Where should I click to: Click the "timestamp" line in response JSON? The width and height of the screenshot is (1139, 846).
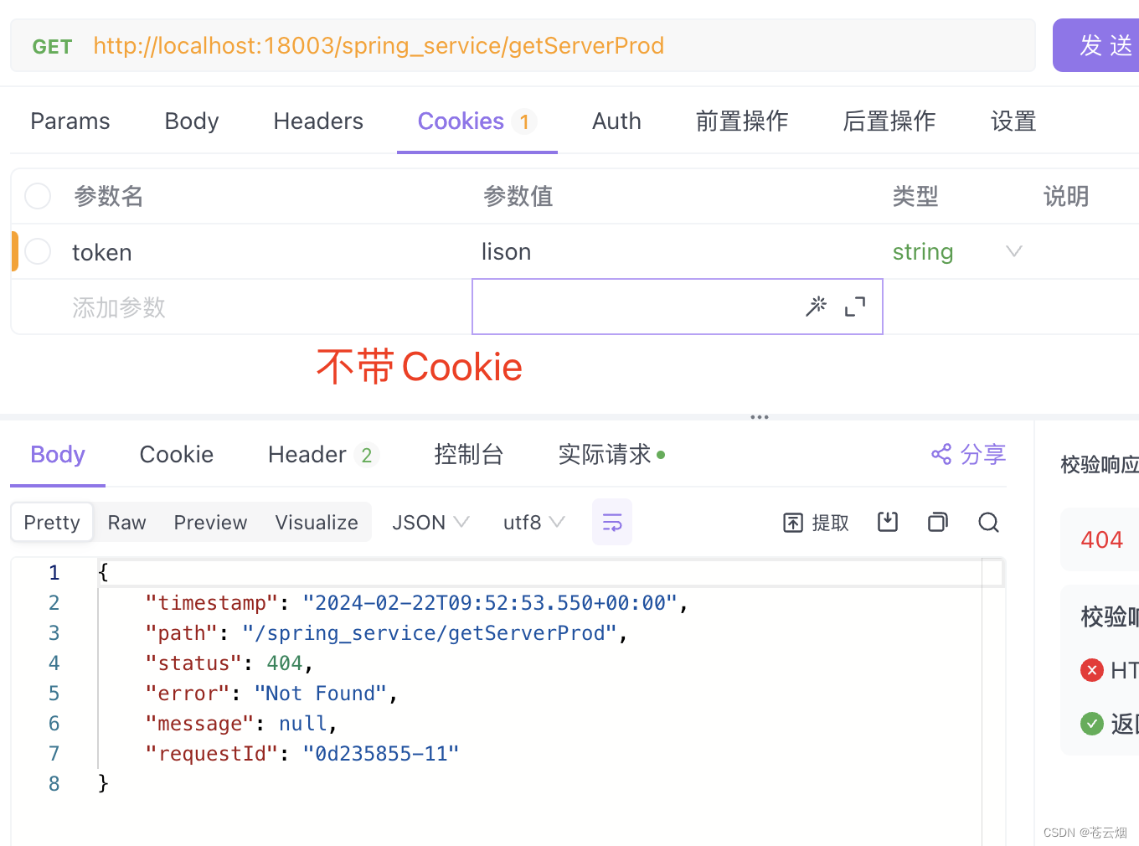point(416,603)
